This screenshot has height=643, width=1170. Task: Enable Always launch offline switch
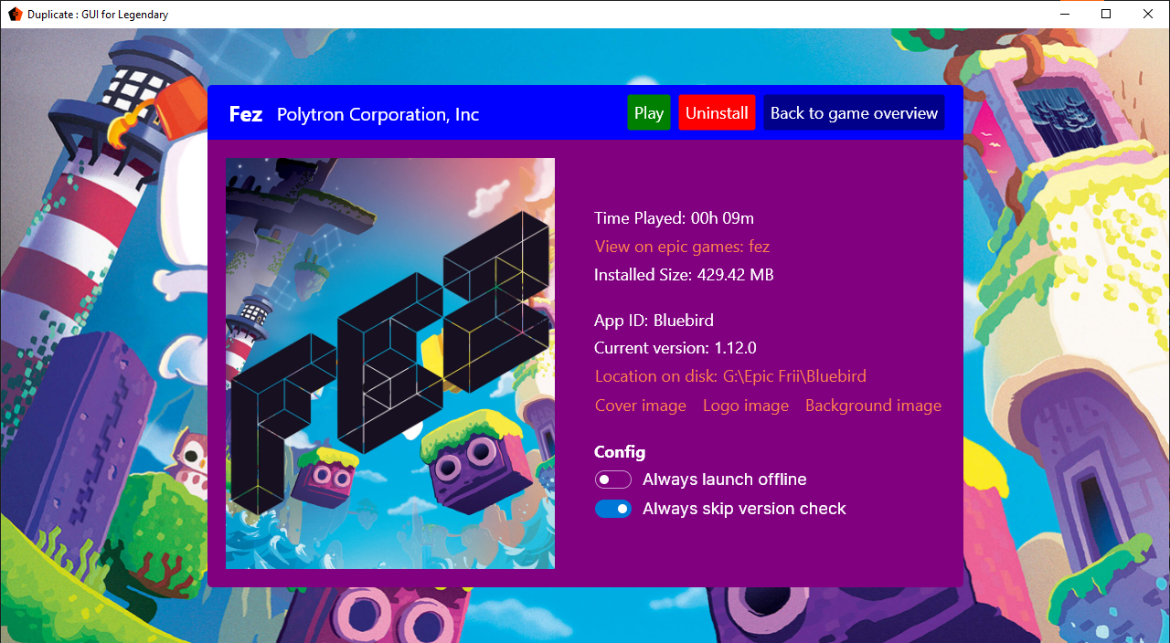coord(613,480)
